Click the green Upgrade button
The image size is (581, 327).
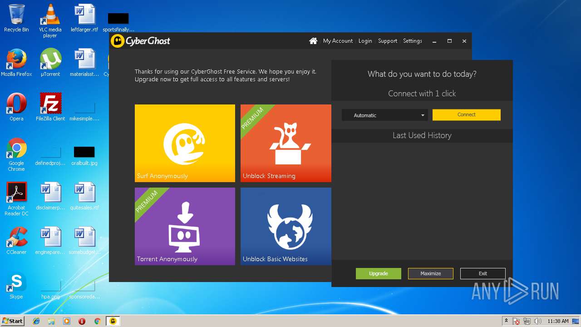click(x=379, y=273)
